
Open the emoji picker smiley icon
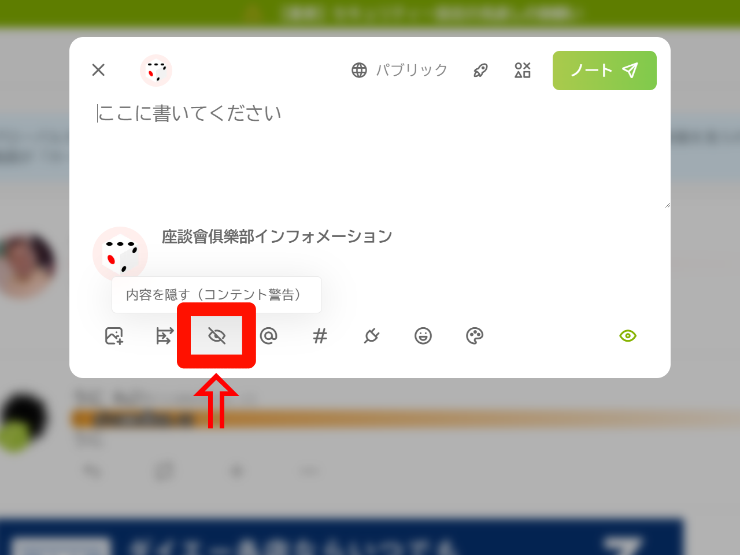coord(423,336)
